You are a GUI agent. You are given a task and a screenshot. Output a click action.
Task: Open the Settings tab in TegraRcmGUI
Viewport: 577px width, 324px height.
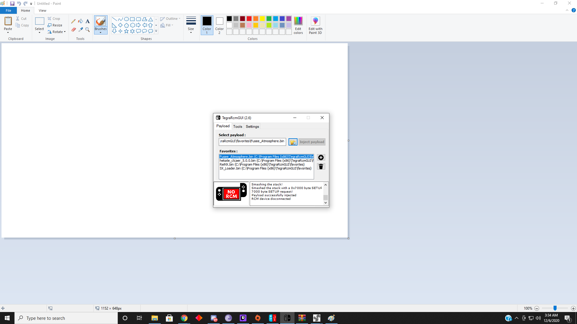click(252, 127)
